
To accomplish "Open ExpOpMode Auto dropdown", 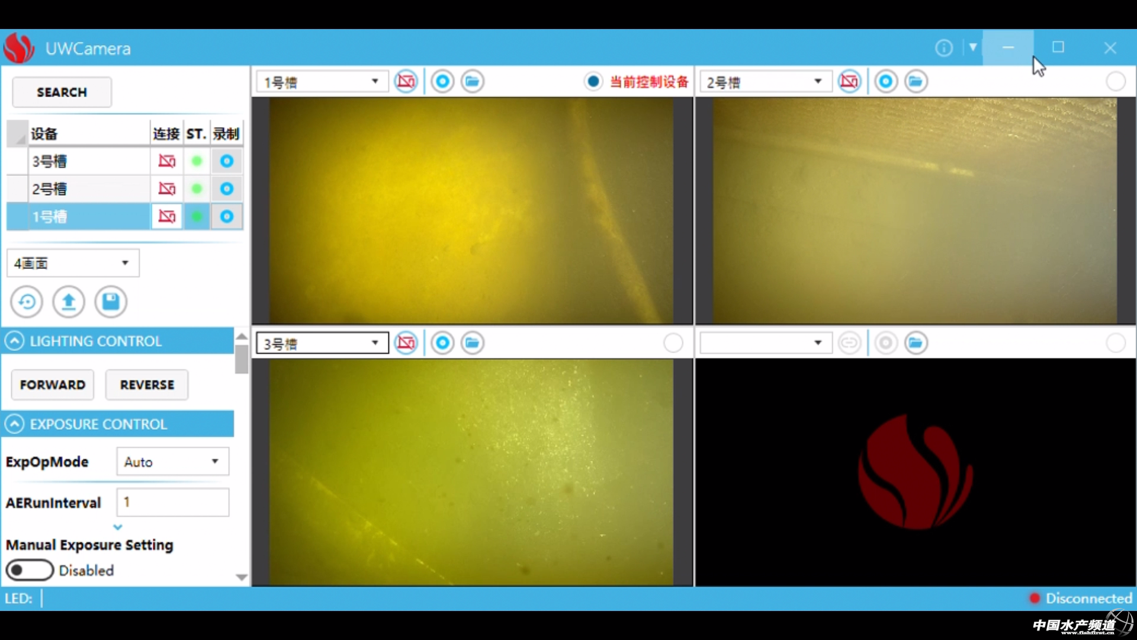I will tap(172, 462).
